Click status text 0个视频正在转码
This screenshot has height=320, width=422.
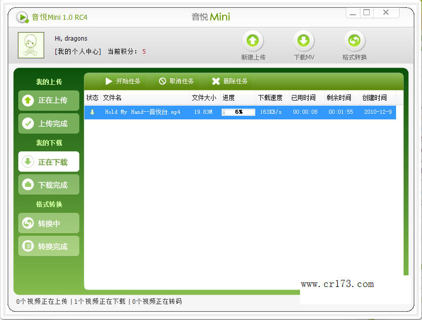tap(157, 301)
